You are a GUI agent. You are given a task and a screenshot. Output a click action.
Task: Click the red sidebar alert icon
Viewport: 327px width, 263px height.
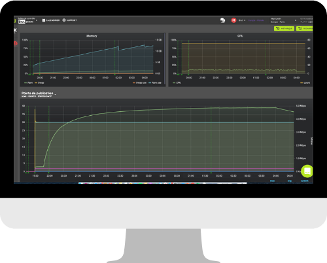pyautogui.click(x=15, y=44)
